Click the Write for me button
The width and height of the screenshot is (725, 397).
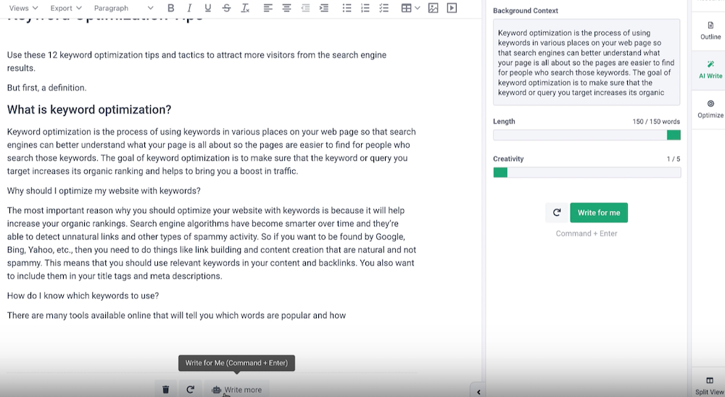(x=599, y=212)
